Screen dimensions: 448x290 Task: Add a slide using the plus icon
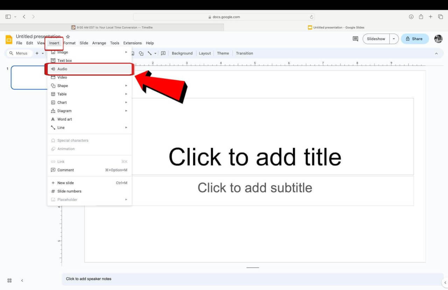37,53
